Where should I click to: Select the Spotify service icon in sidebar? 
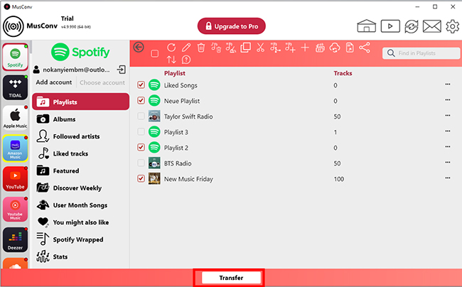point(15,57)
